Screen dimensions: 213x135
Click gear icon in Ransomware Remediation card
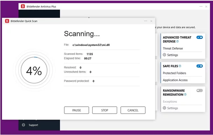(x=164, y=108)
